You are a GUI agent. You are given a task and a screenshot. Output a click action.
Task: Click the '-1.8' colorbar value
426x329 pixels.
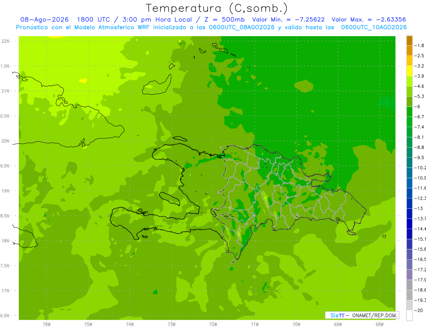[420, 45]
